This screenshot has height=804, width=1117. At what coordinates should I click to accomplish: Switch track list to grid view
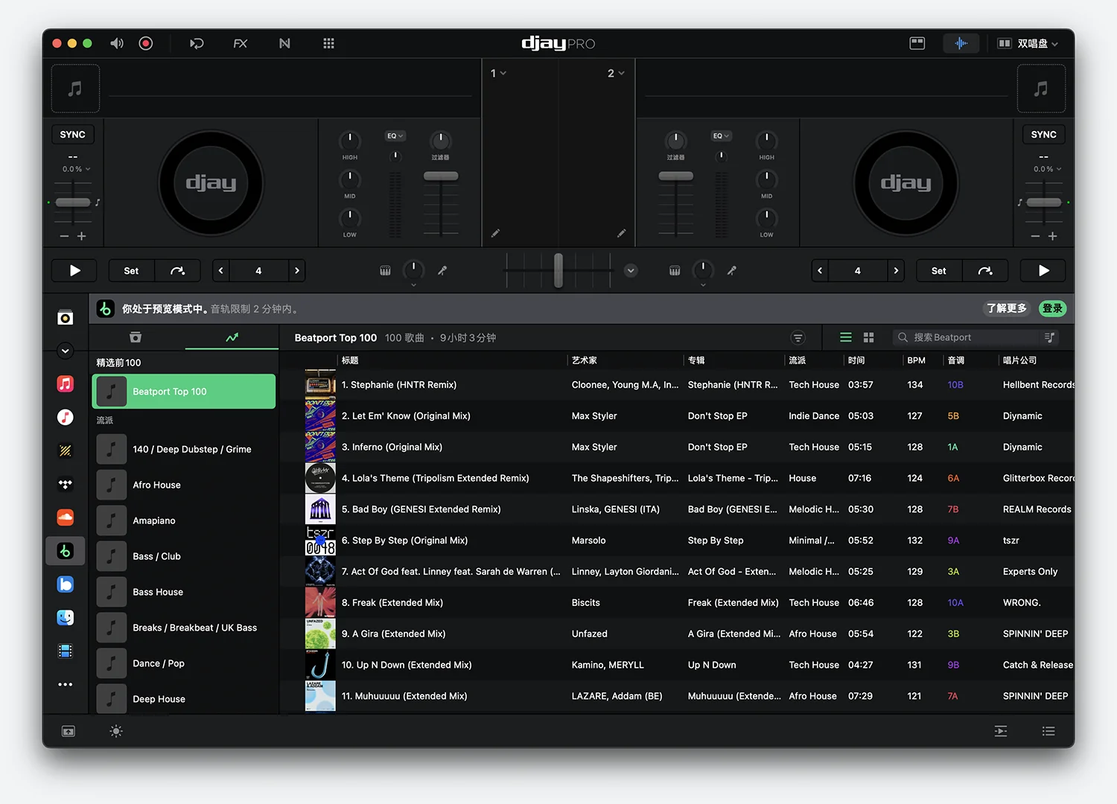point(868,338)
